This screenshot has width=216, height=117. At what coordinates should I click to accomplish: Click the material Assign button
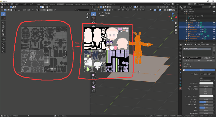coord(188,61)
